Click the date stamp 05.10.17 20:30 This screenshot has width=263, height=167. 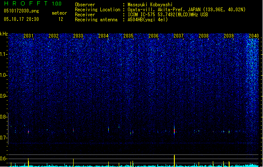pos(21,19)
